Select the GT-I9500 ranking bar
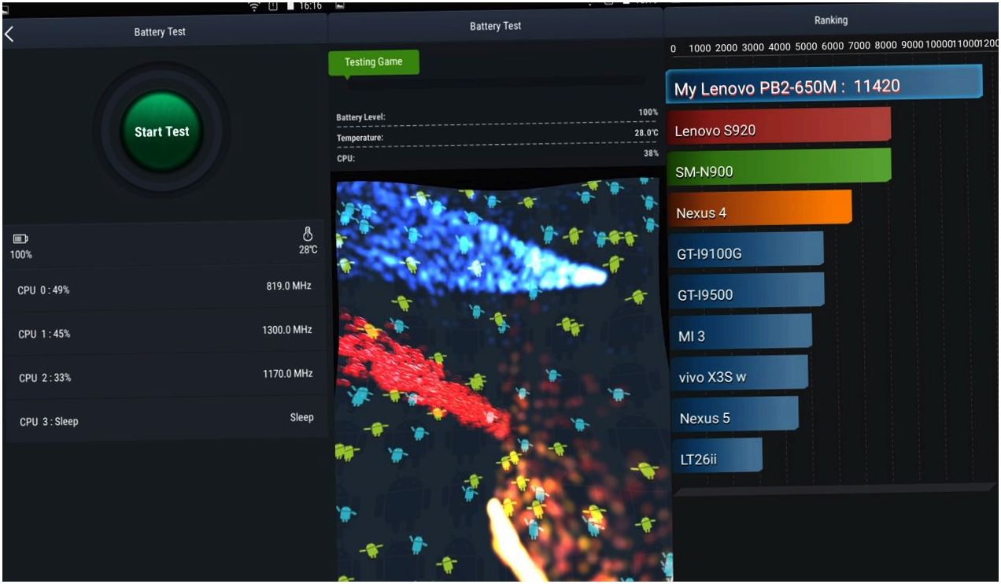 pos(747,293)
